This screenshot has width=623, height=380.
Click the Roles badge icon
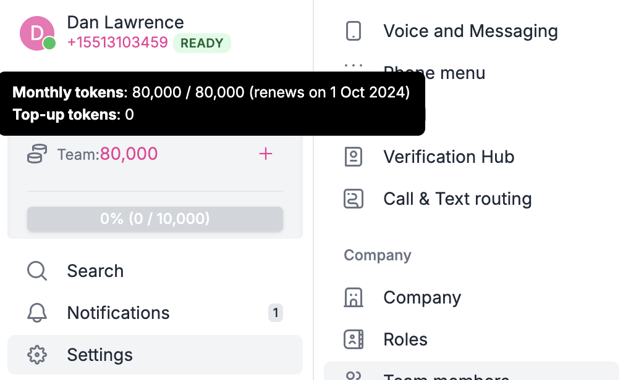tap(353, 339)
